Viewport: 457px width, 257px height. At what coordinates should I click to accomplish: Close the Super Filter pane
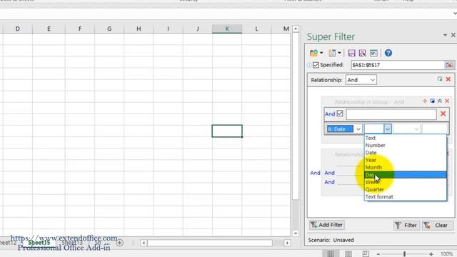[453, 35]
